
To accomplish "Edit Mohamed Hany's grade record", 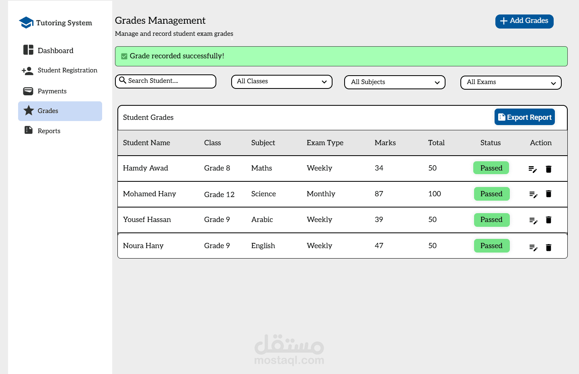I will 534,195.
